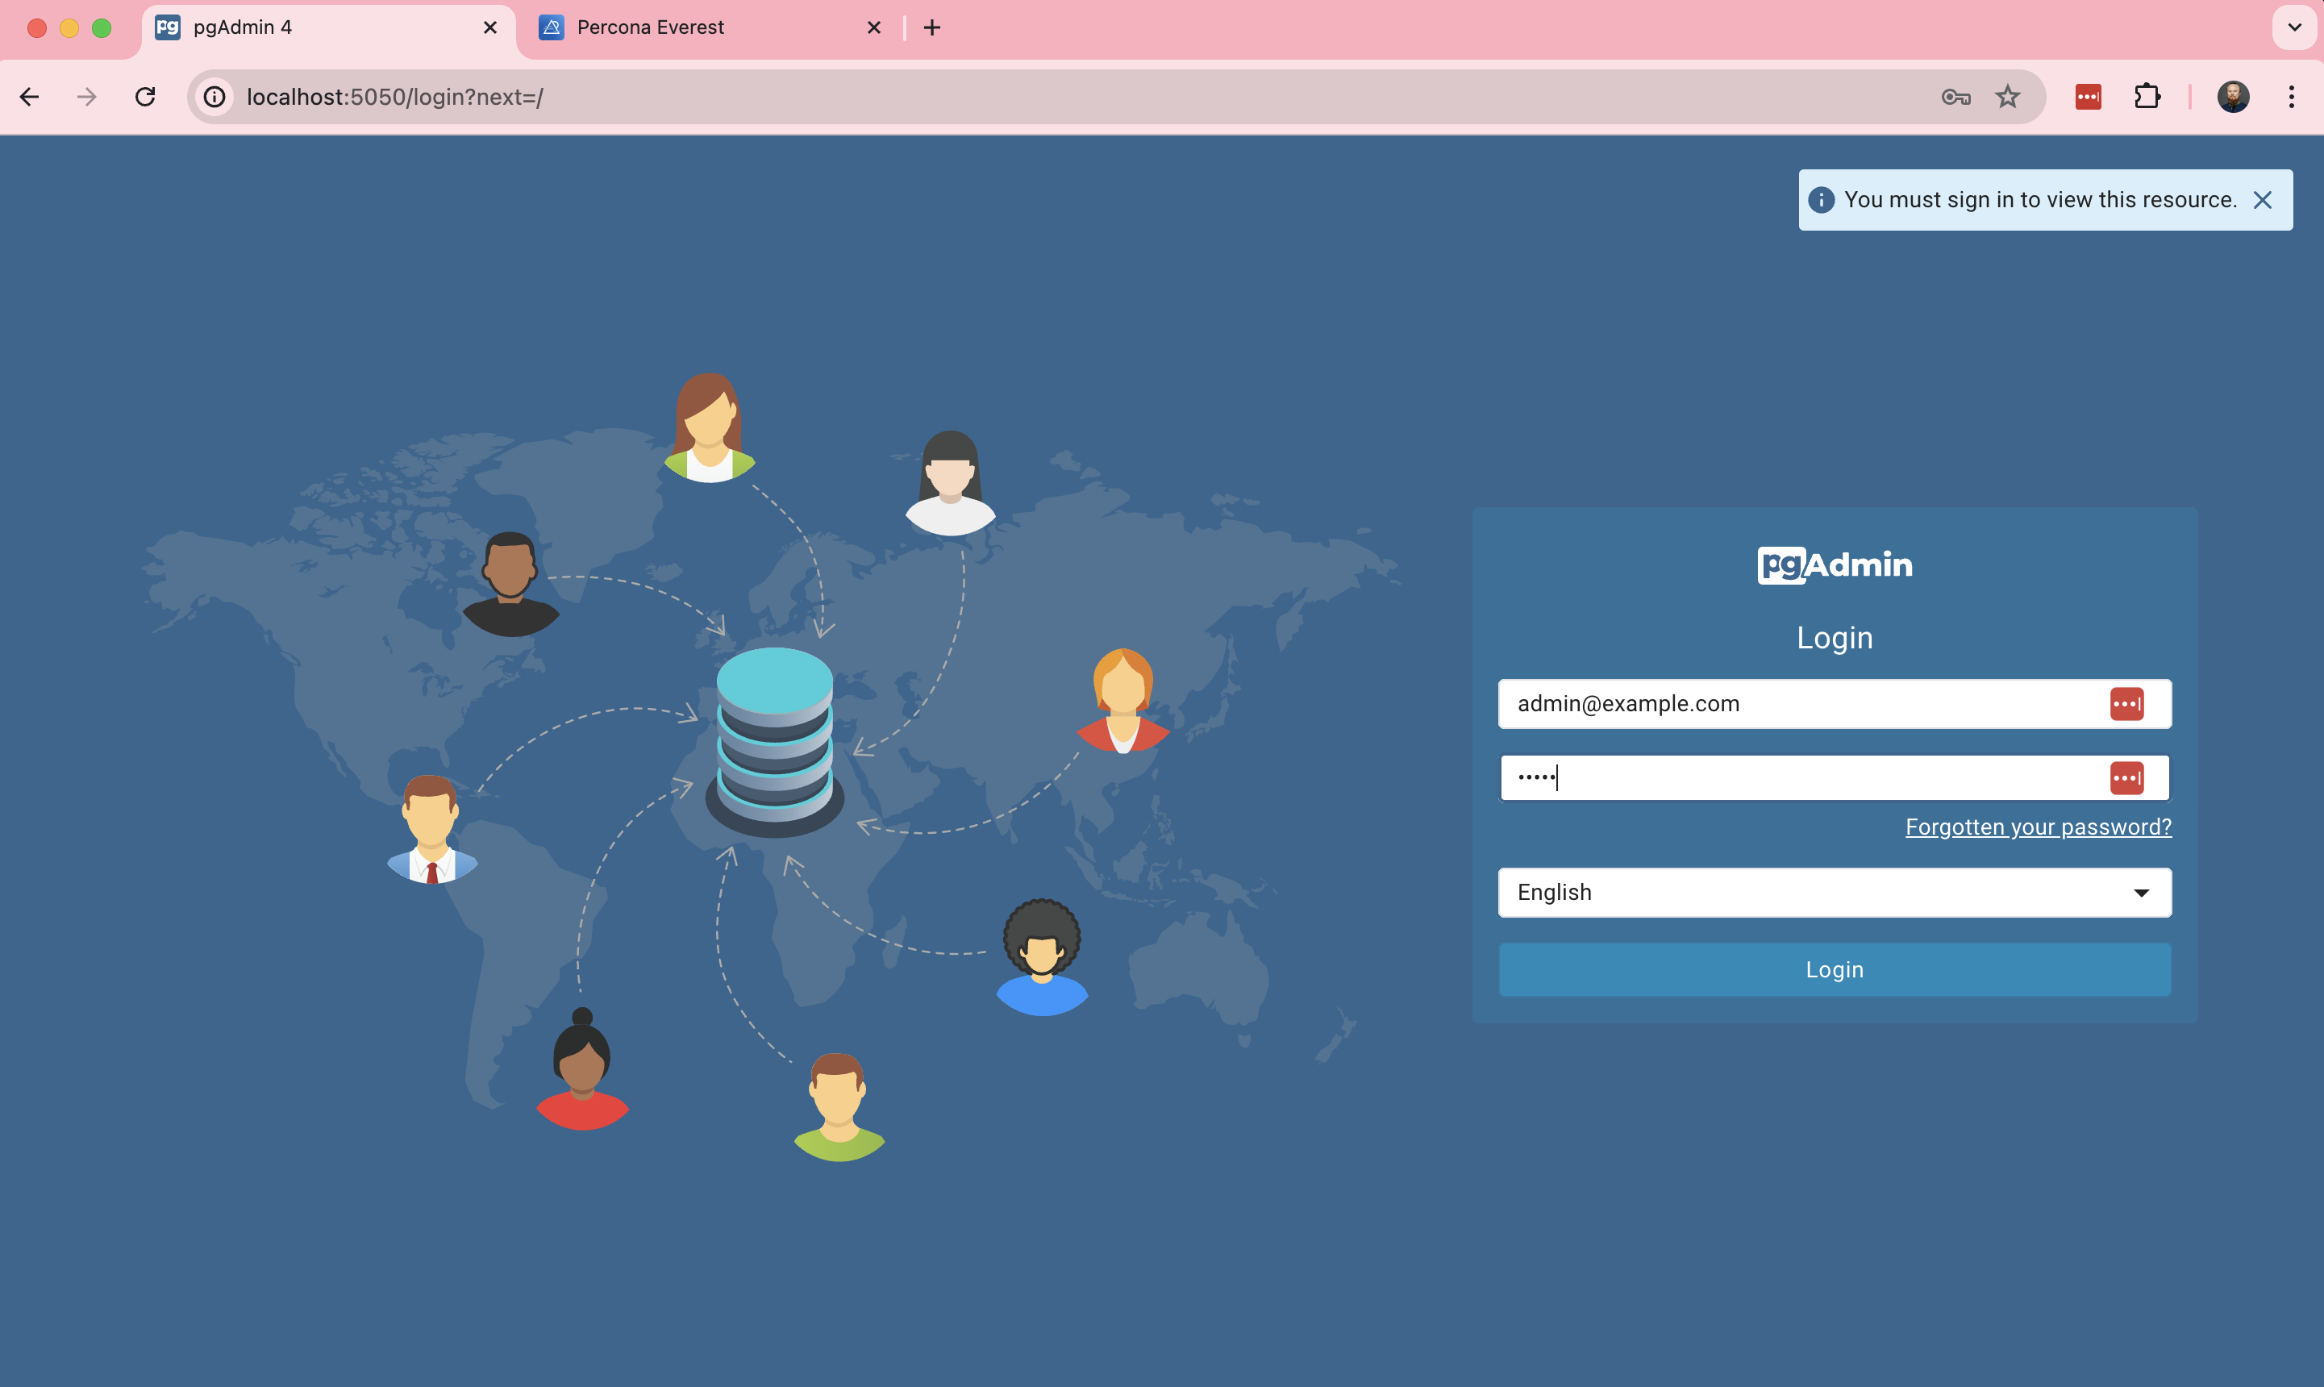Click the site information icon in the address bar

(215, 96)
